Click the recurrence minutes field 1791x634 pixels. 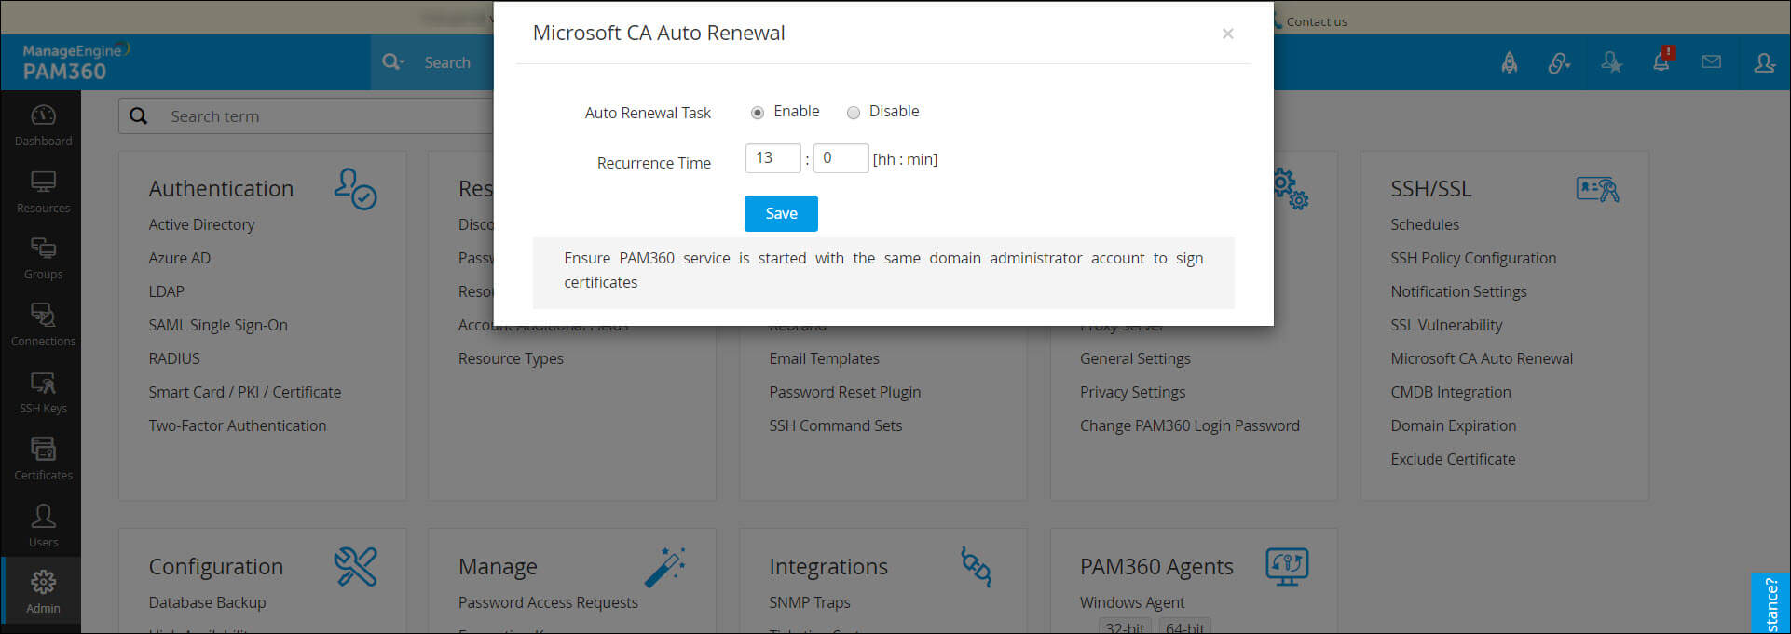point(841,158)
